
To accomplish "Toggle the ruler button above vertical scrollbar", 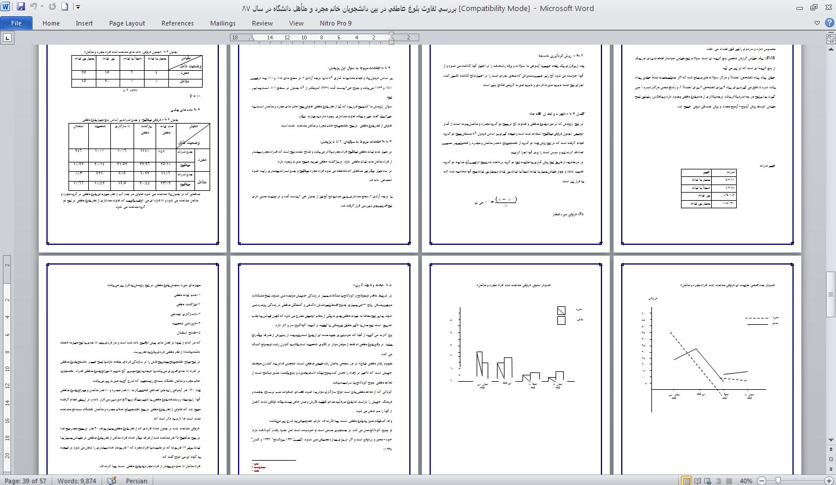I will [x=830, y=38].
